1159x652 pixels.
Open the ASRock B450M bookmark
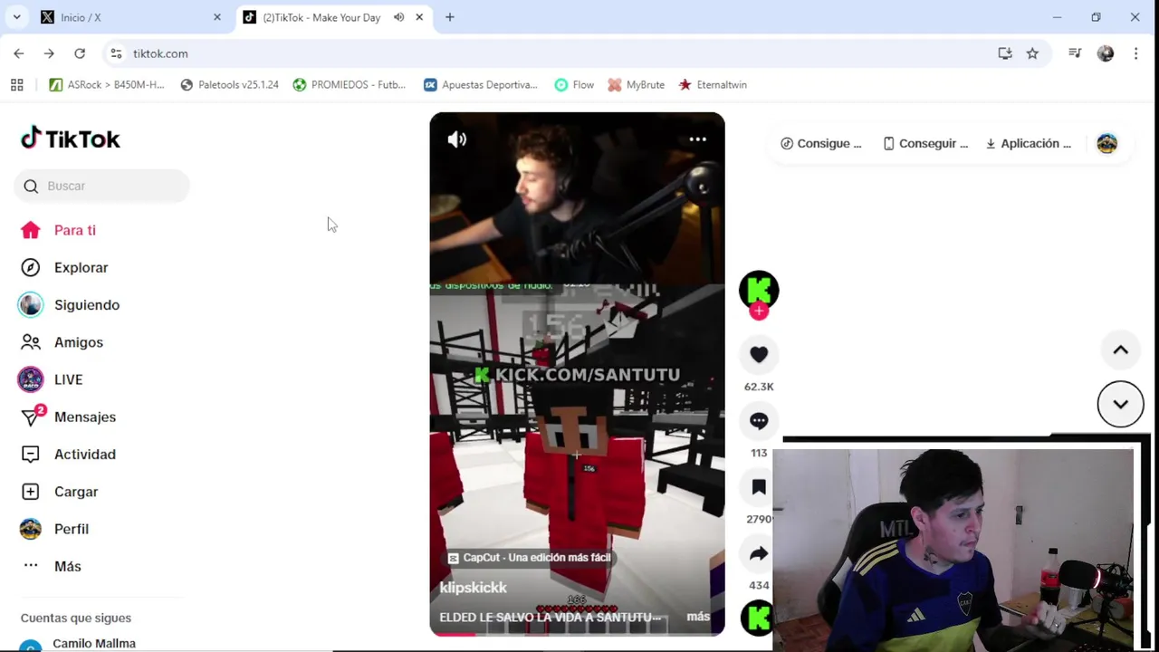tap(107, 85)
